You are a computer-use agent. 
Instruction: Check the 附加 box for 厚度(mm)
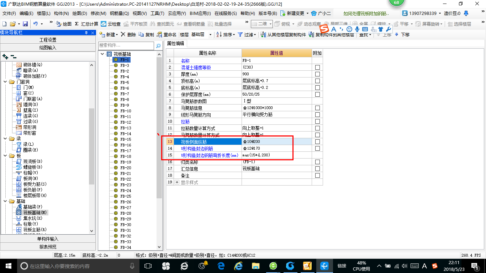coord(317,74)
